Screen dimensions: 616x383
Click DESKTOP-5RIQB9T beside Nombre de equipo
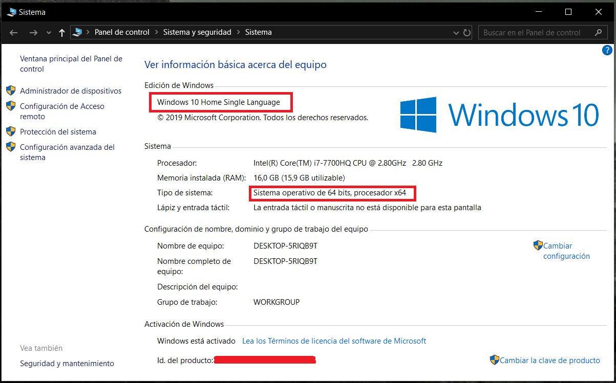click(285, 246)
